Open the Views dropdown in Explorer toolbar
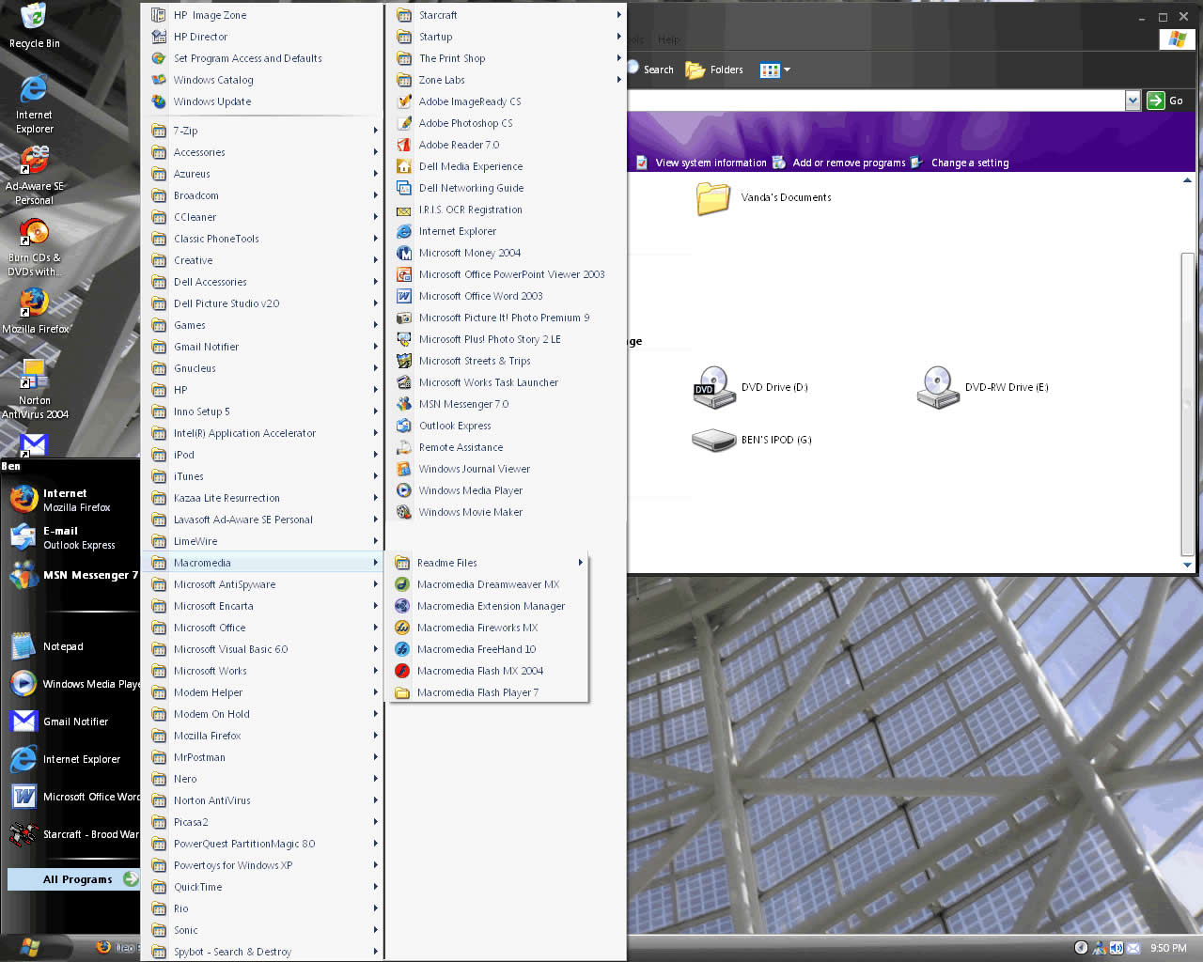This screenshot has height=962, width=1203. (775, 70)
